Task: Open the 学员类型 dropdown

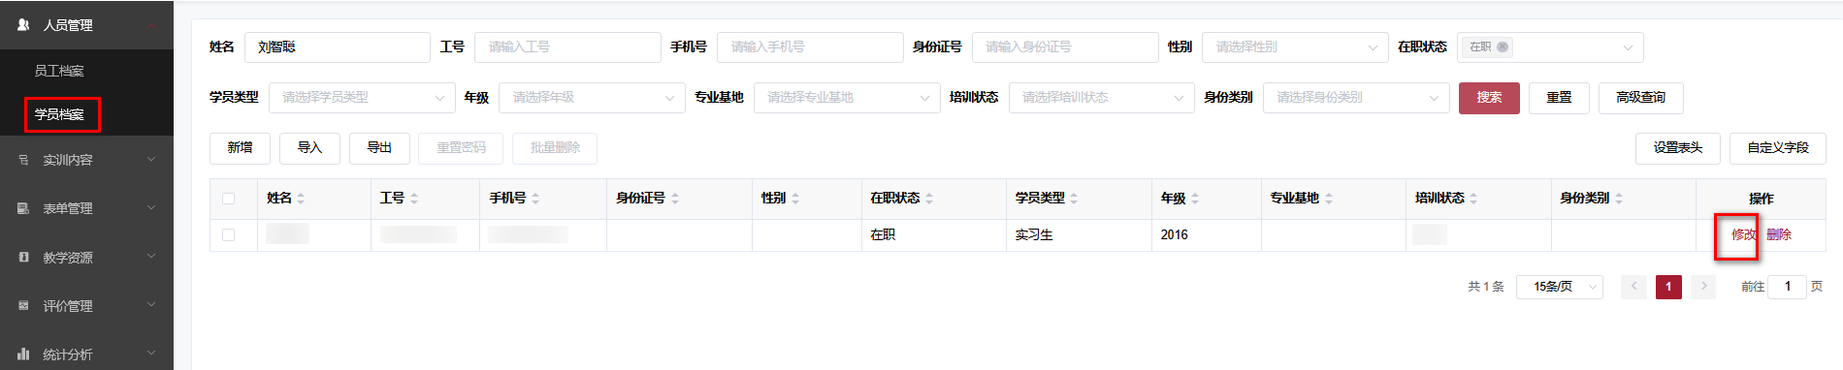Action: click(362, 97)
